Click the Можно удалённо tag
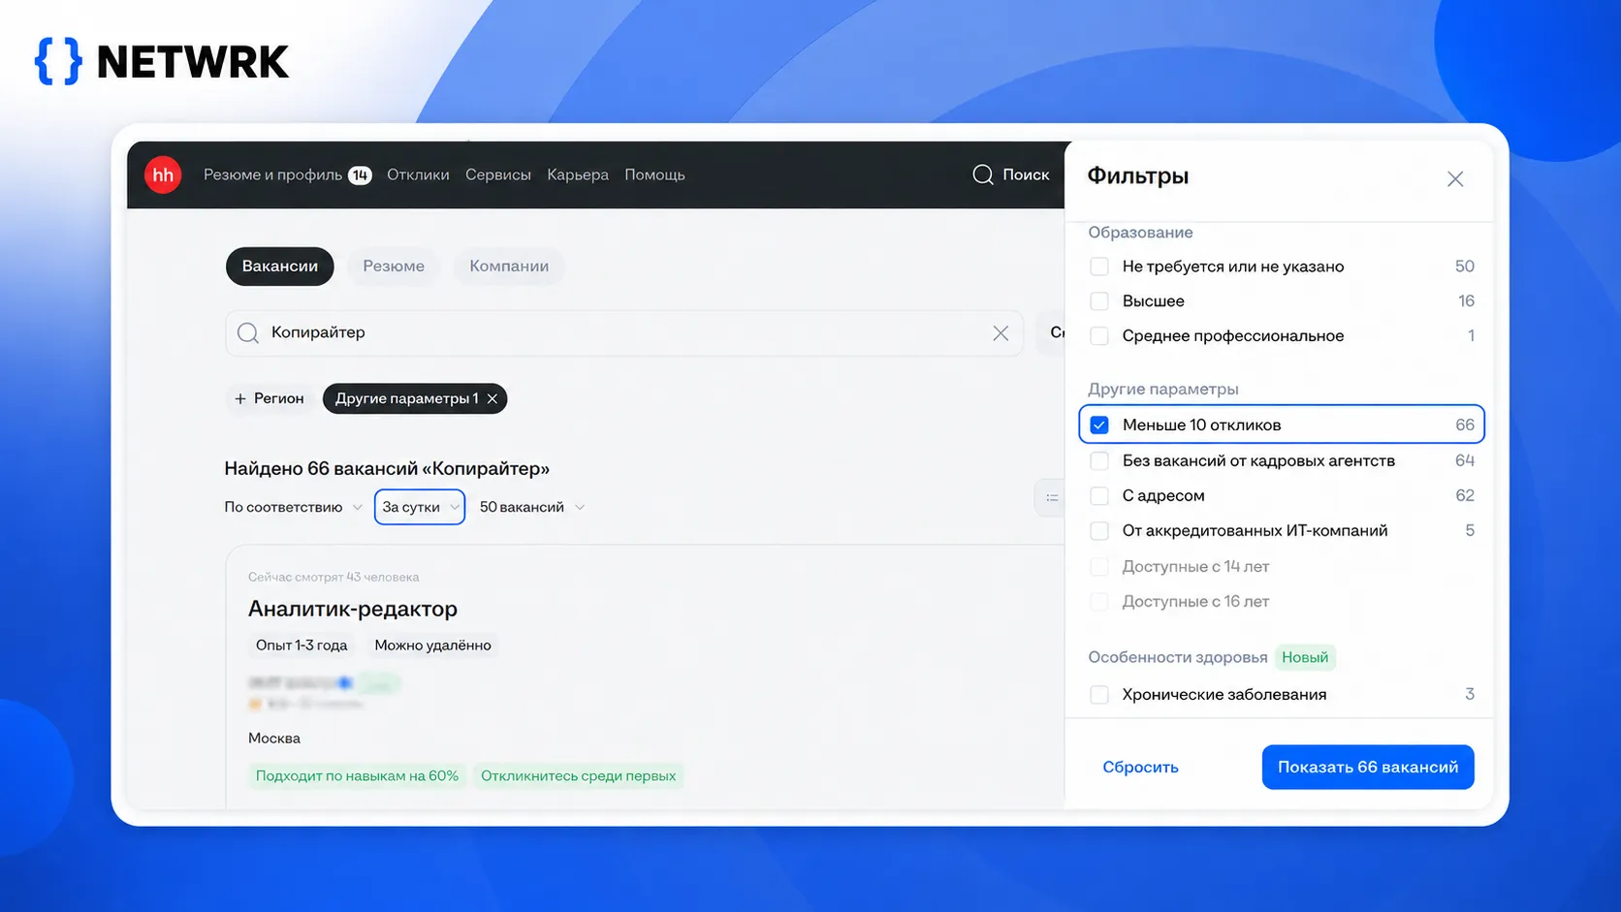This screenshot has height=912, width=1621. 432,645
